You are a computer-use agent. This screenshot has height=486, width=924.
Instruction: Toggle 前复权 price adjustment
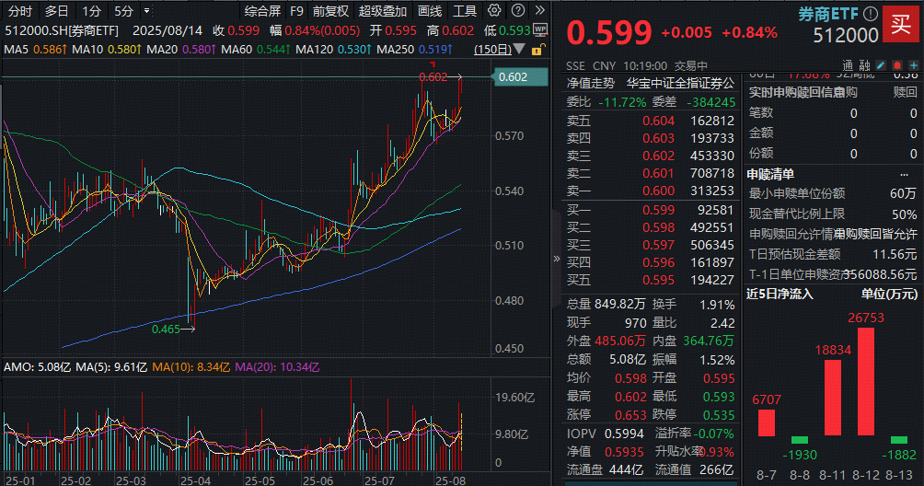coord(330,11)
